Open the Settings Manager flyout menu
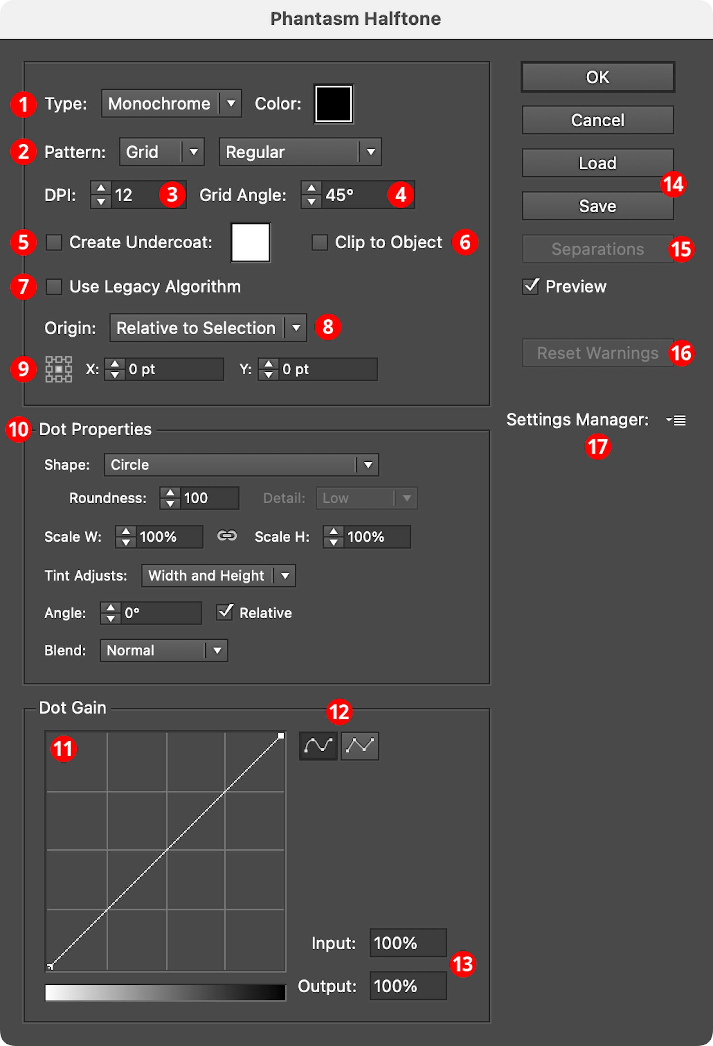 [x=676, y=420]
